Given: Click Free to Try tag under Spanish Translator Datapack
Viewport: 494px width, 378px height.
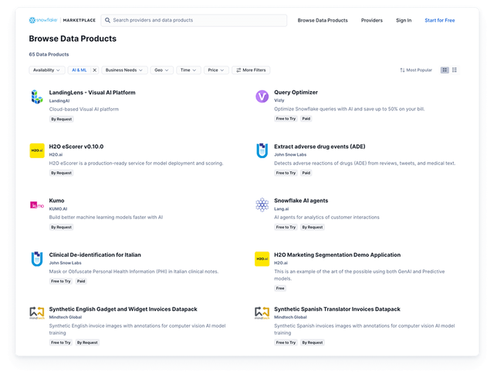Looking at the screenshot, I should (286, 343).
